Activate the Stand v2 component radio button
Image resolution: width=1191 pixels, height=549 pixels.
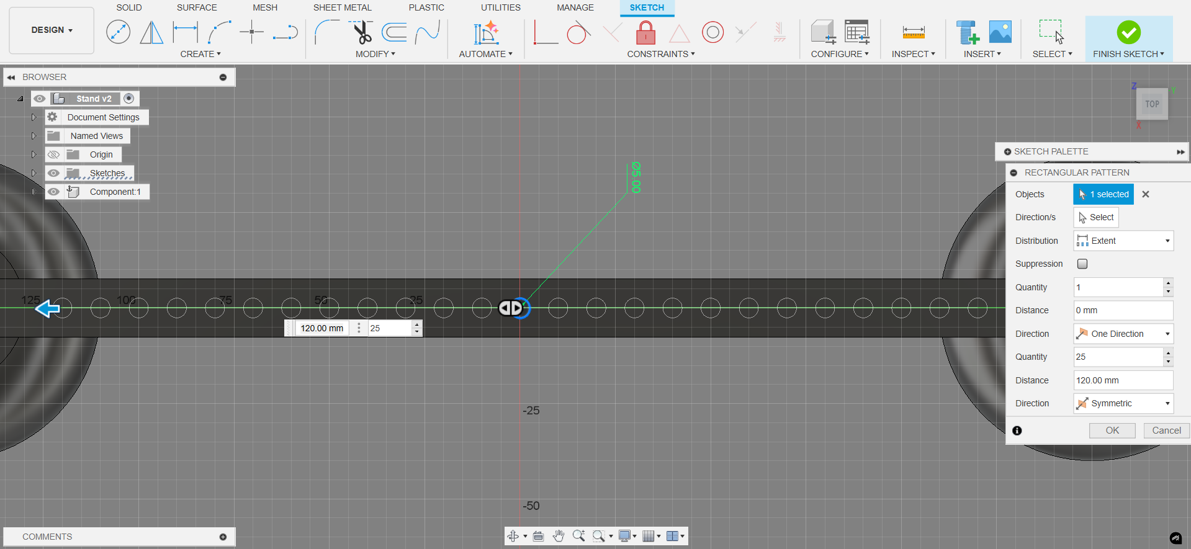click(128, 99)
